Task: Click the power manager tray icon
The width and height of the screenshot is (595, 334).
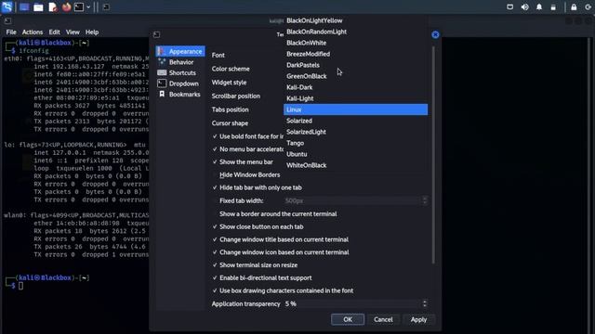Action: (x=553, y=7)
